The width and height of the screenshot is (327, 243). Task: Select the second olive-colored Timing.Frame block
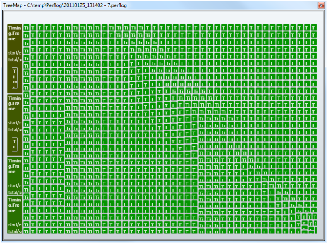click(x=15, y=125)
